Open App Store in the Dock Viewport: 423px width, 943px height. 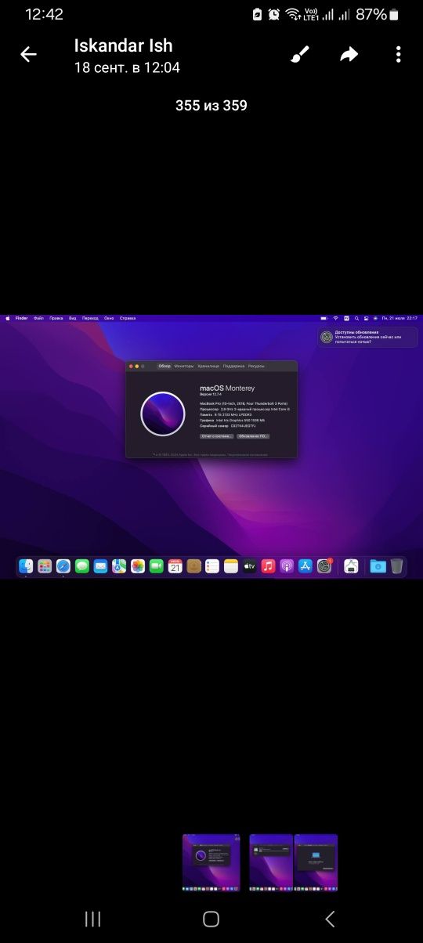click(x=305, y=565)
